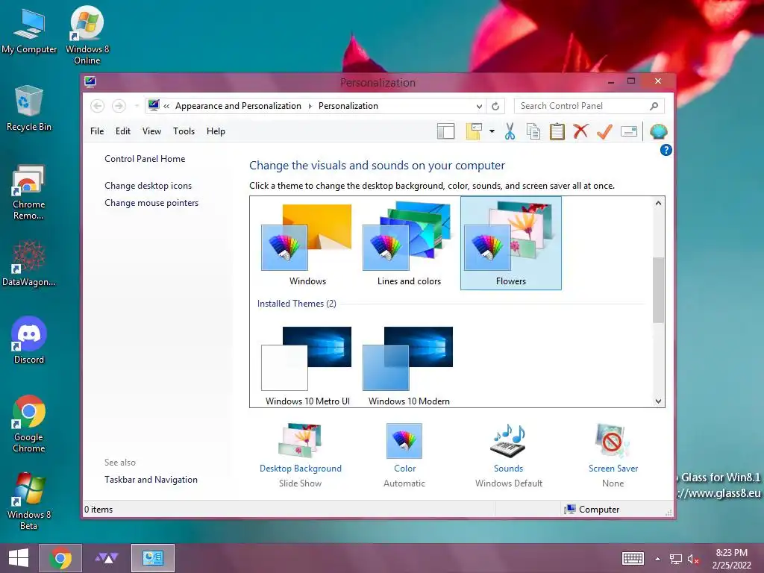Click the Paste clipboard toolbar icon
The height and width of the screenshot is (573, 764).
coord(557,131)
